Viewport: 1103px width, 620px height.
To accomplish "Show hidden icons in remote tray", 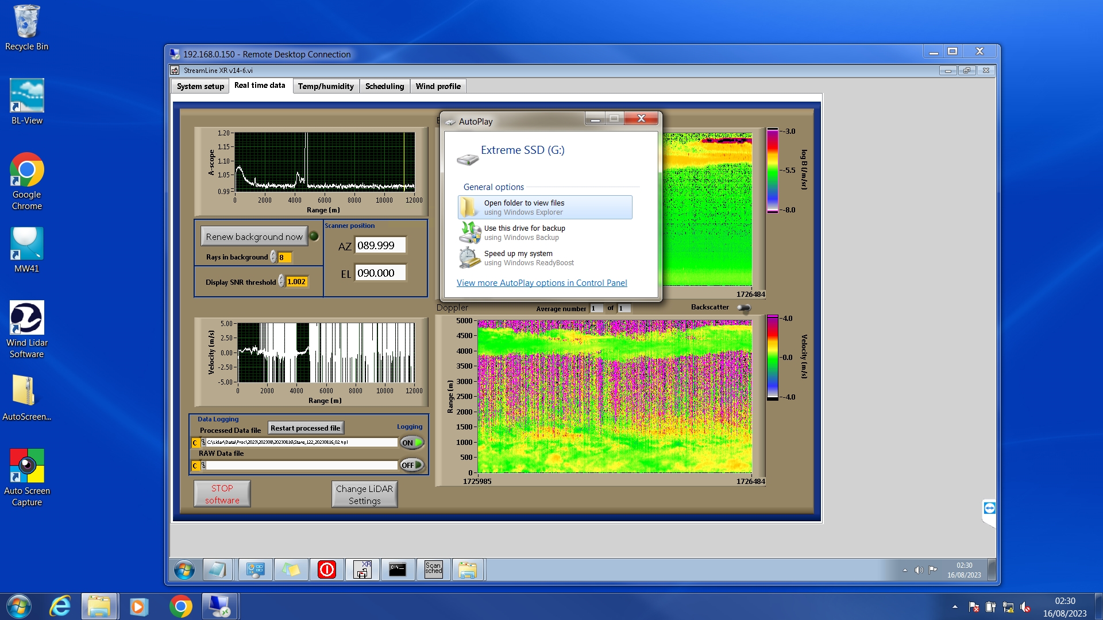I will pyautogui.click(x=905, y=570).
